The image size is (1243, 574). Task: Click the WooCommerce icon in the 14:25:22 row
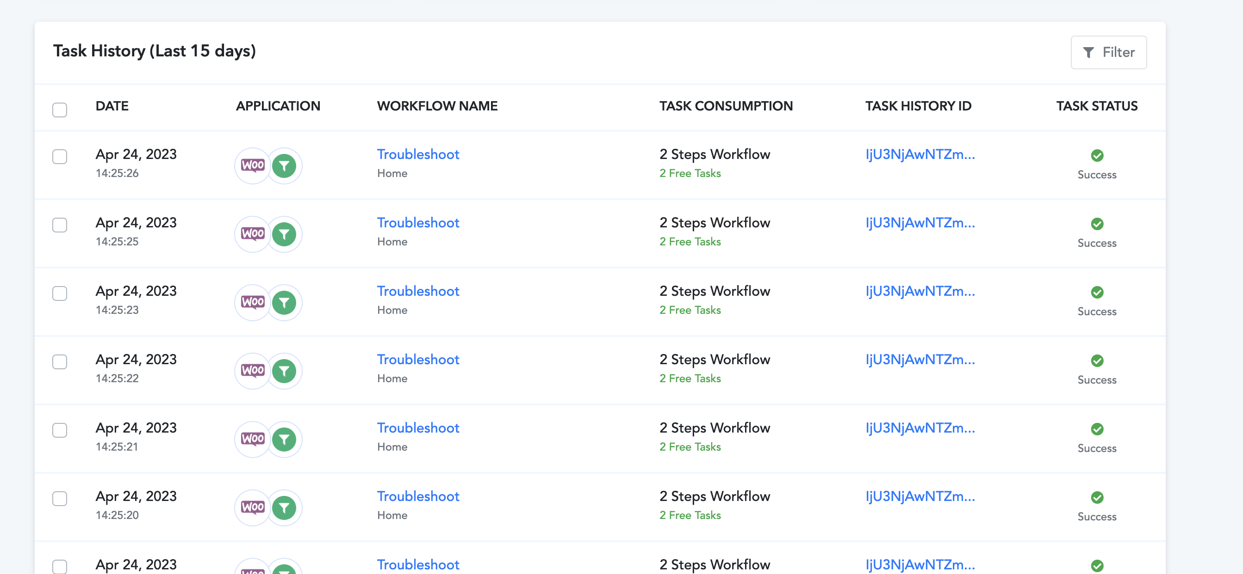[252, 371]
